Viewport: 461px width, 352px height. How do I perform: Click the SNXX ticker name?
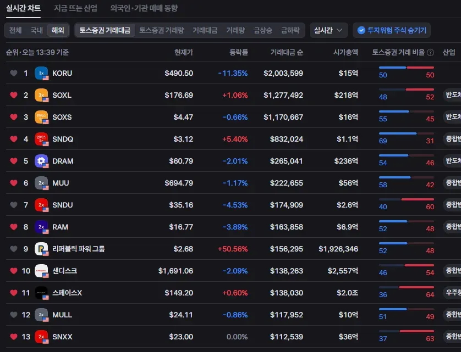pos(62,337)
